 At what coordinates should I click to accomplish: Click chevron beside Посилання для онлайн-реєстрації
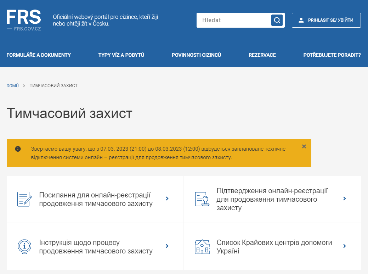pyautogui.click(x=167, y=199)
